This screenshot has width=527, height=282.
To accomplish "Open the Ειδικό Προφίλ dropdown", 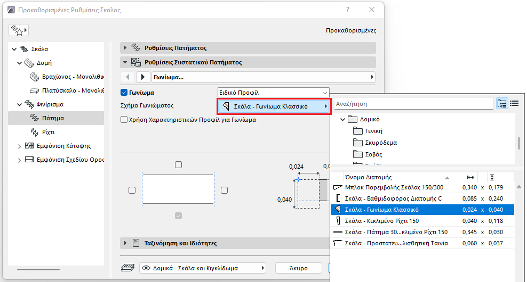I will tap(273, 93).
